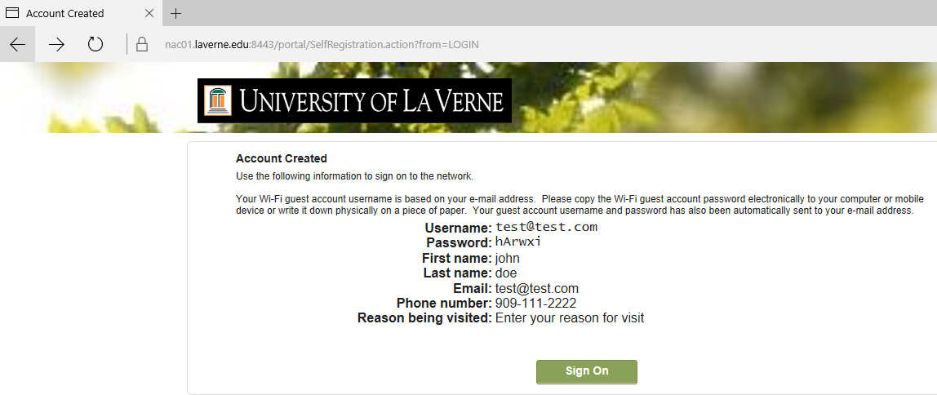Viewport: 937px width, 395px height.
Task: Click the University of La Verne banner text
Action: coord(371,101)
